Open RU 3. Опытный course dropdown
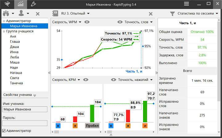 click(75, 14)
